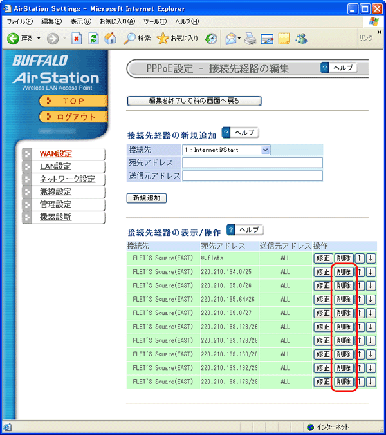Stop page loading with red X icon
Viewport: 386px width, 435px height.
[x=77, y=39]
